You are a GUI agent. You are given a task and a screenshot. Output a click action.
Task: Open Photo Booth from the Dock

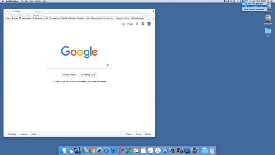[180, 151]
